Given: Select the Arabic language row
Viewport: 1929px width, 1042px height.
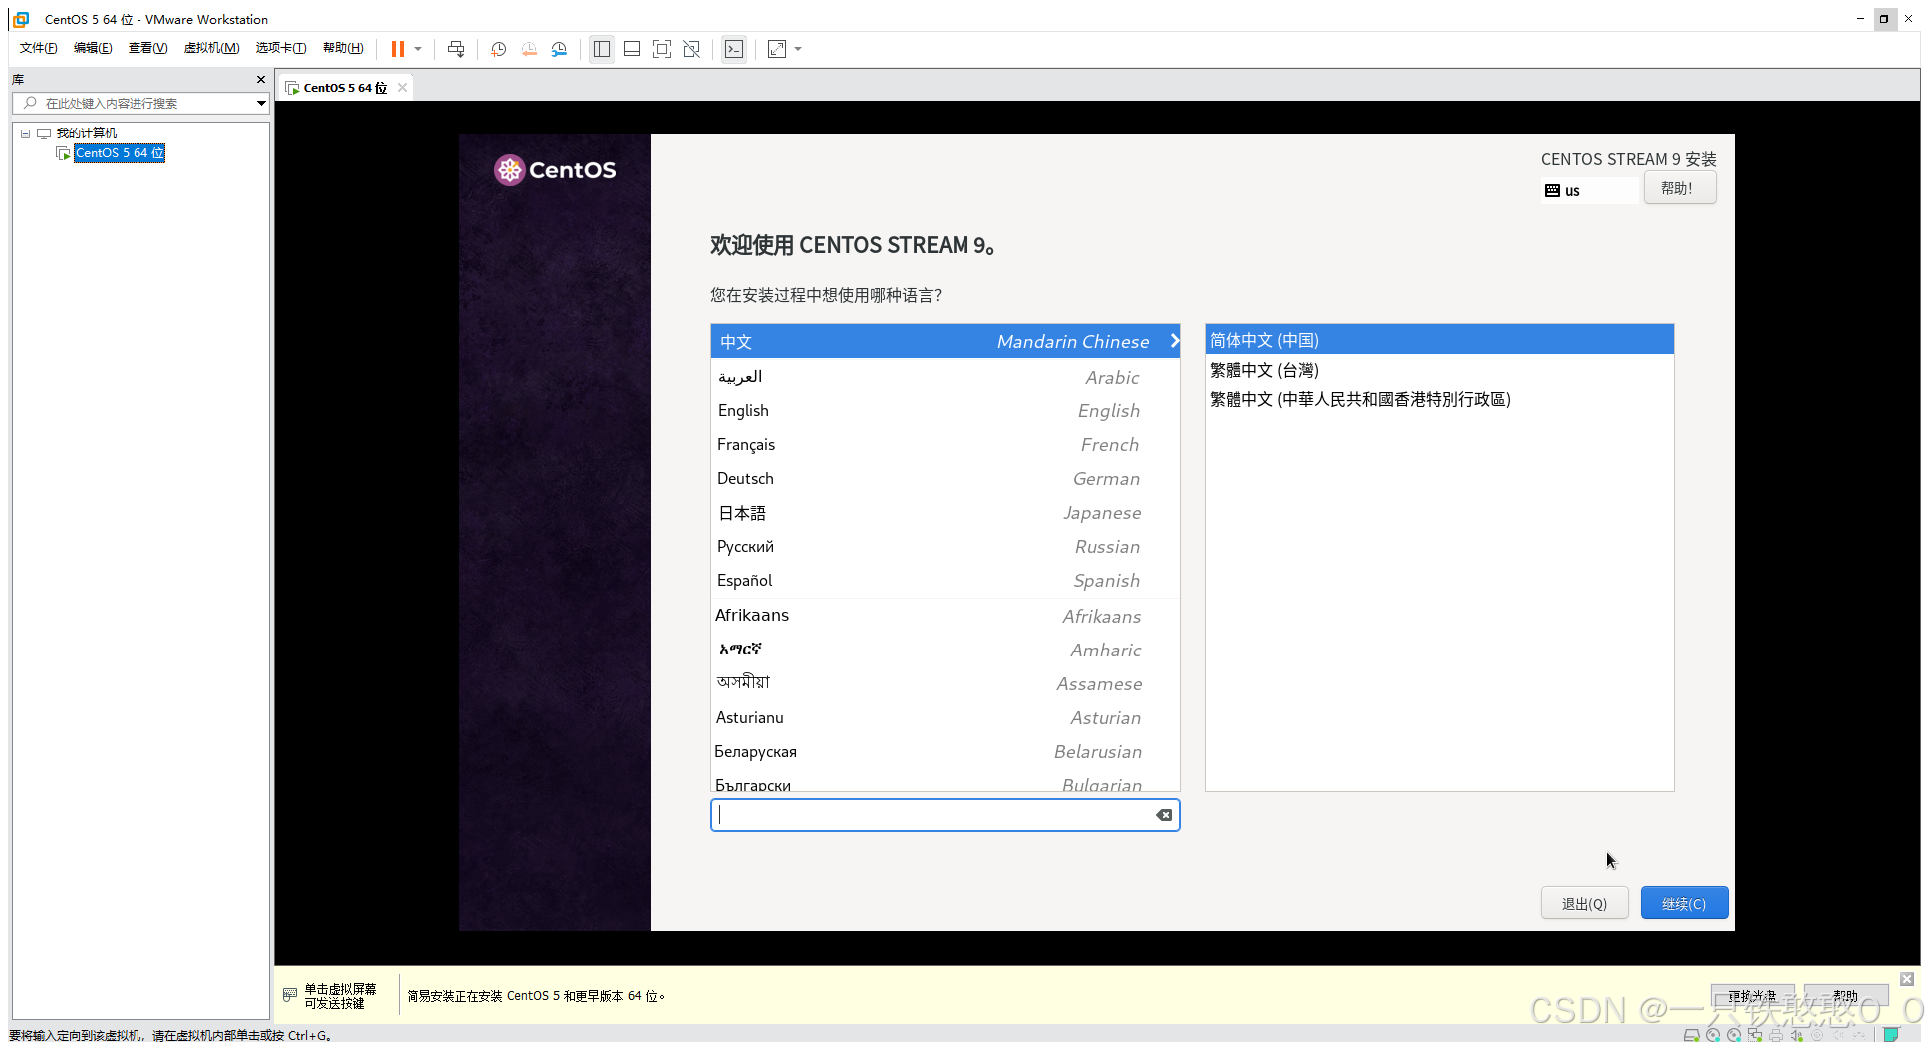Looking at the screenshot, I should pyautogui.click(x=945, y=377).
